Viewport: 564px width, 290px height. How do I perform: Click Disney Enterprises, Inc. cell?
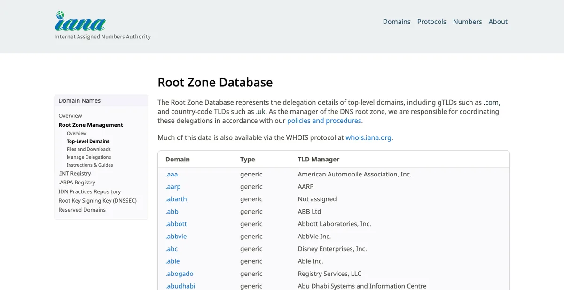tap(332, 249)
